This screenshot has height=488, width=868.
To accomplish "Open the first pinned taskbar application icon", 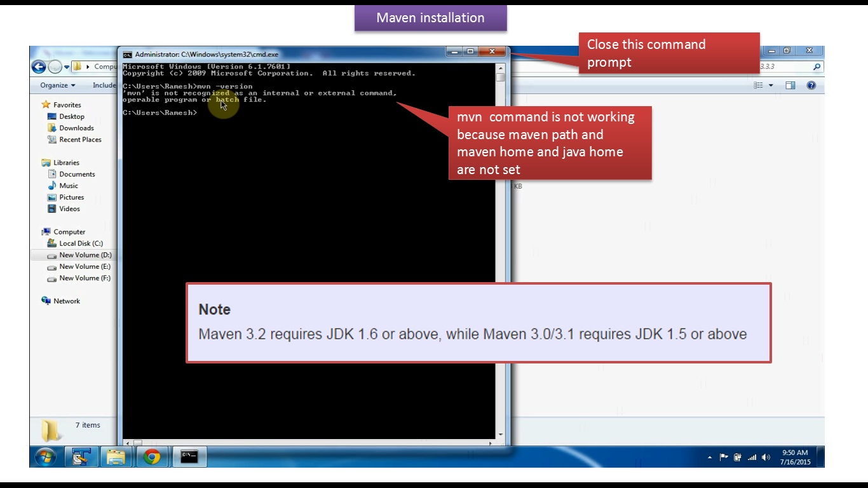I will click(81, 456).
